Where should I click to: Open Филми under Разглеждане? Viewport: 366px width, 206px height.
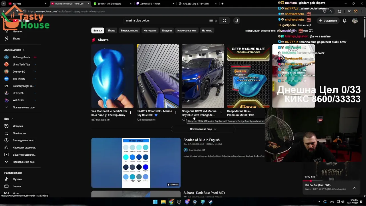click(17, 187)
